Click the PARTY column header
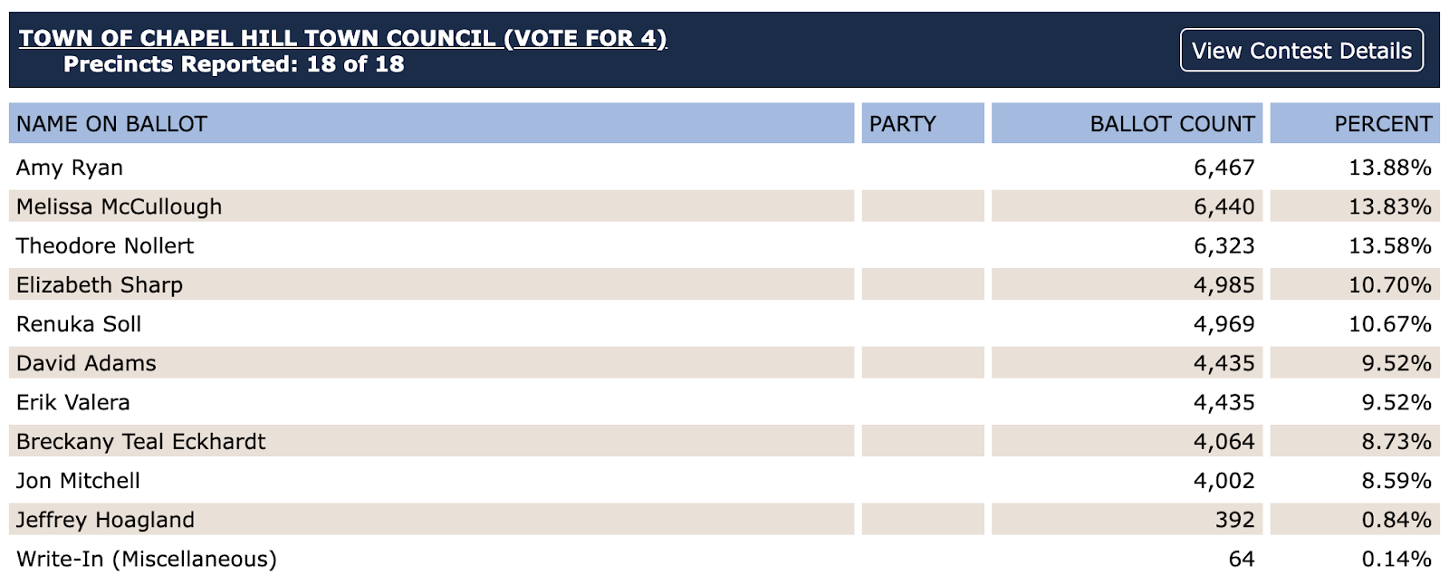1449x585 pixels. [x=902, y=124]
